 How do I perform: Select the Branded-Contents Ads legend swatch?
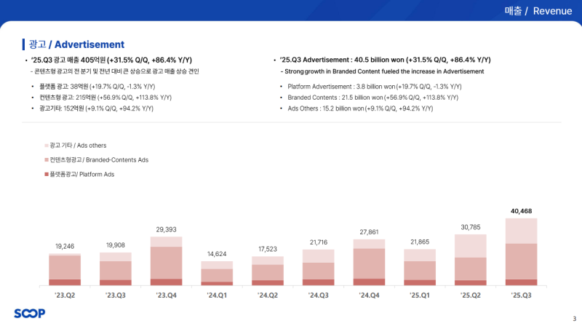pyautogui.click(x=46, y=159)
